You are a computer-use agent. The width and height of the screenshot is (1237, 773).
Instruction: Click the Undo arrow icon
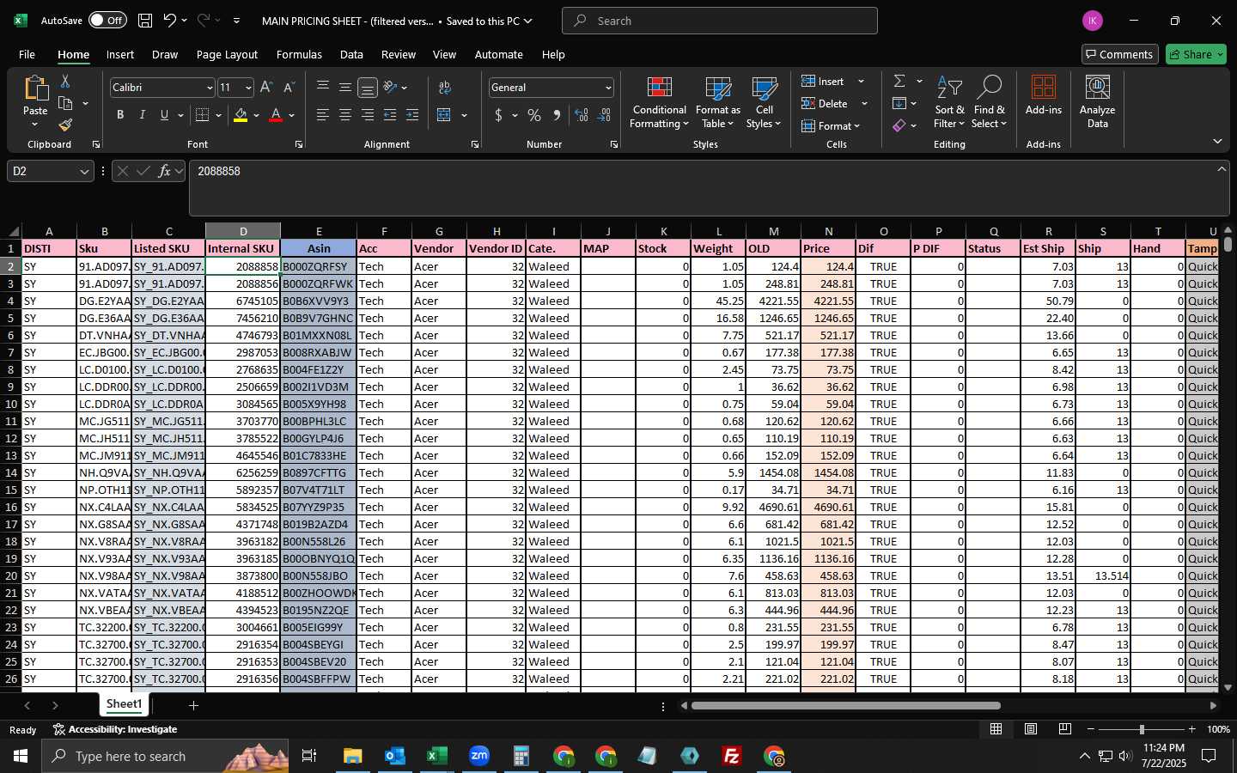point(170,21)
